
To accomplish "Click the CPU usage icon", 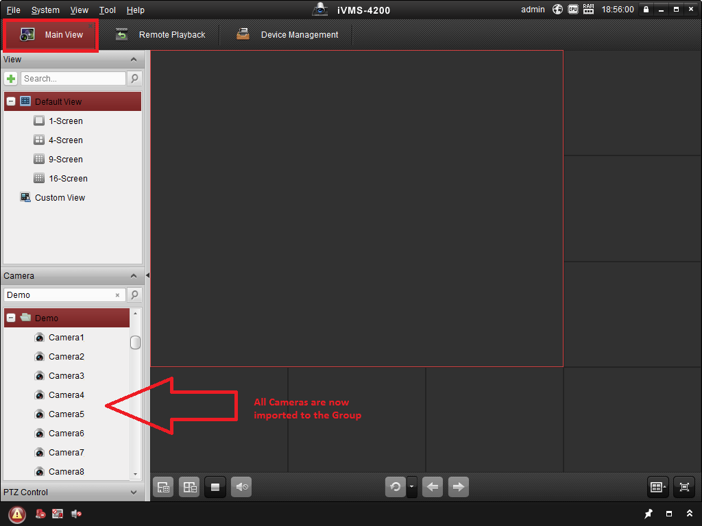I will point(573,10).
